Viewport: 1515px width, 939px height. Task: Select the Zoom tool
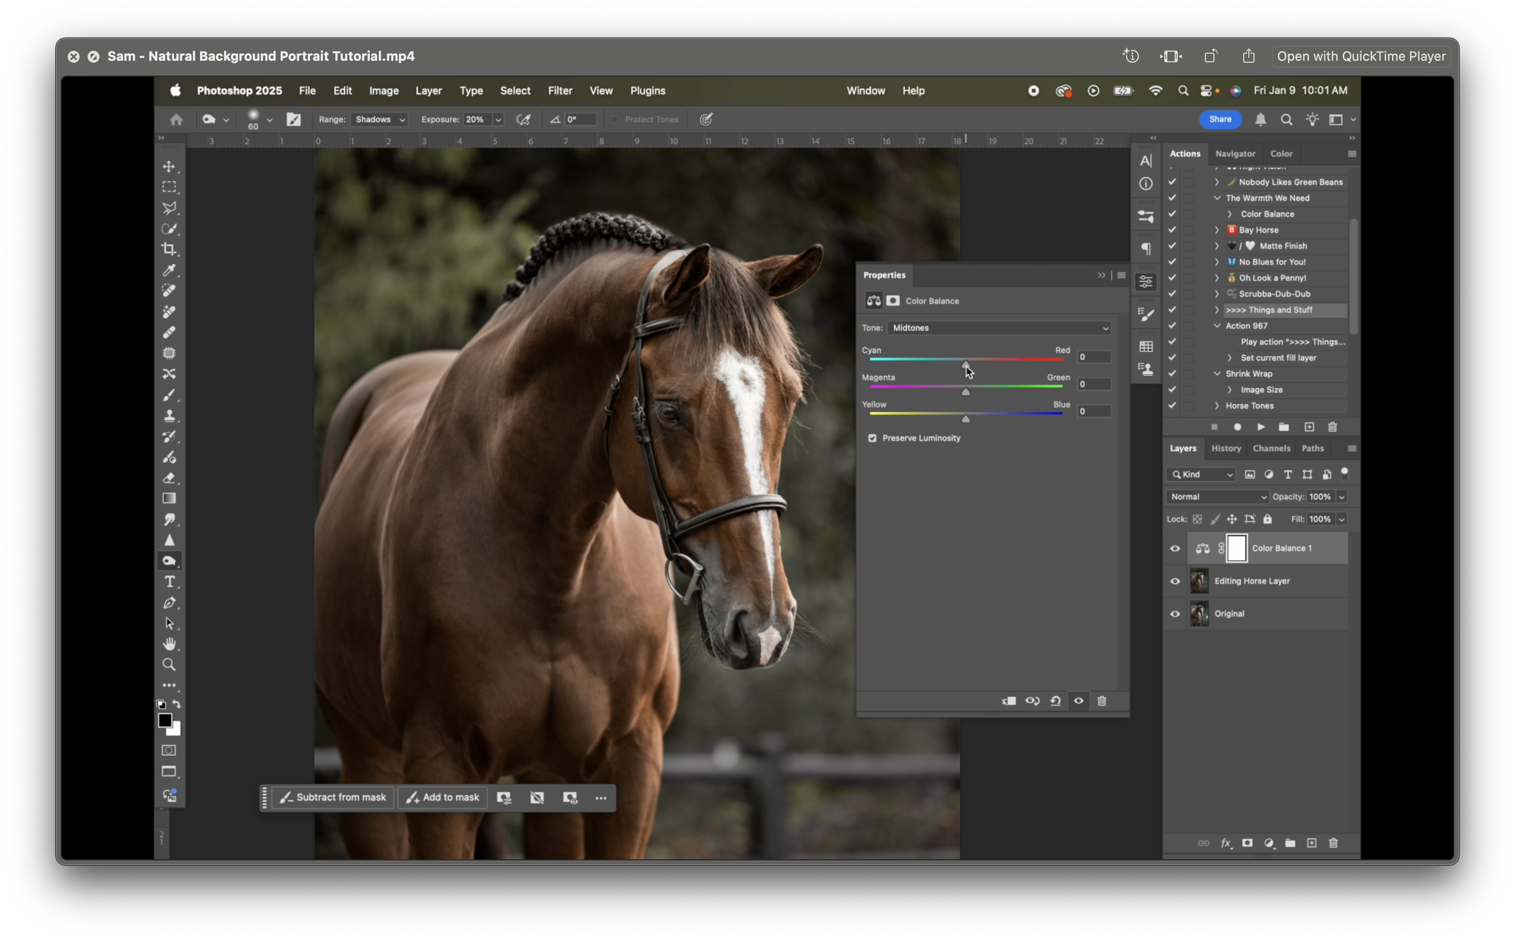(x=169, y=664)
